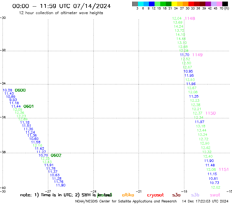Select the green value 12.16
This screenshot has height=204, width=232.
pos(38,145)
